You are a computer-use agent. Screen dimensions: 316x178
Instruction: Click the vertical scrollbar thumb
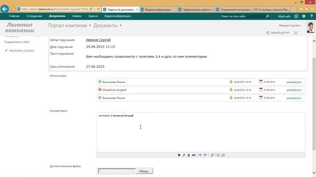point(314,103)
